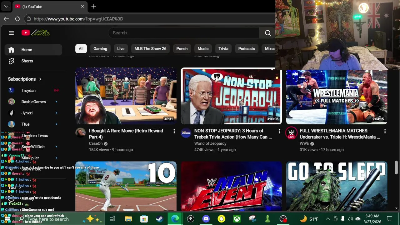Viewport: 400px width, 225px height.
Task: Click CaseOh channel avatar
Action: click(81, 133)
